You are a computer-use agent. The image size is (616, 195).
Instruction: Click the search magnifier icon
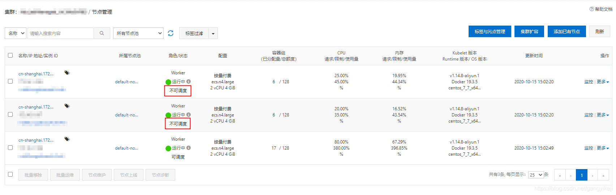click(102, 33)
